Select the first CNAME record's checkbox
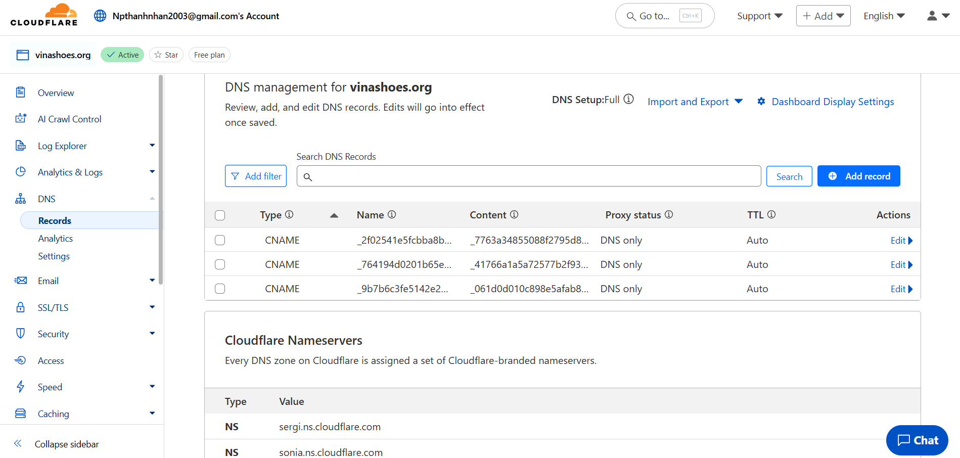 click(x=220, y=240)
